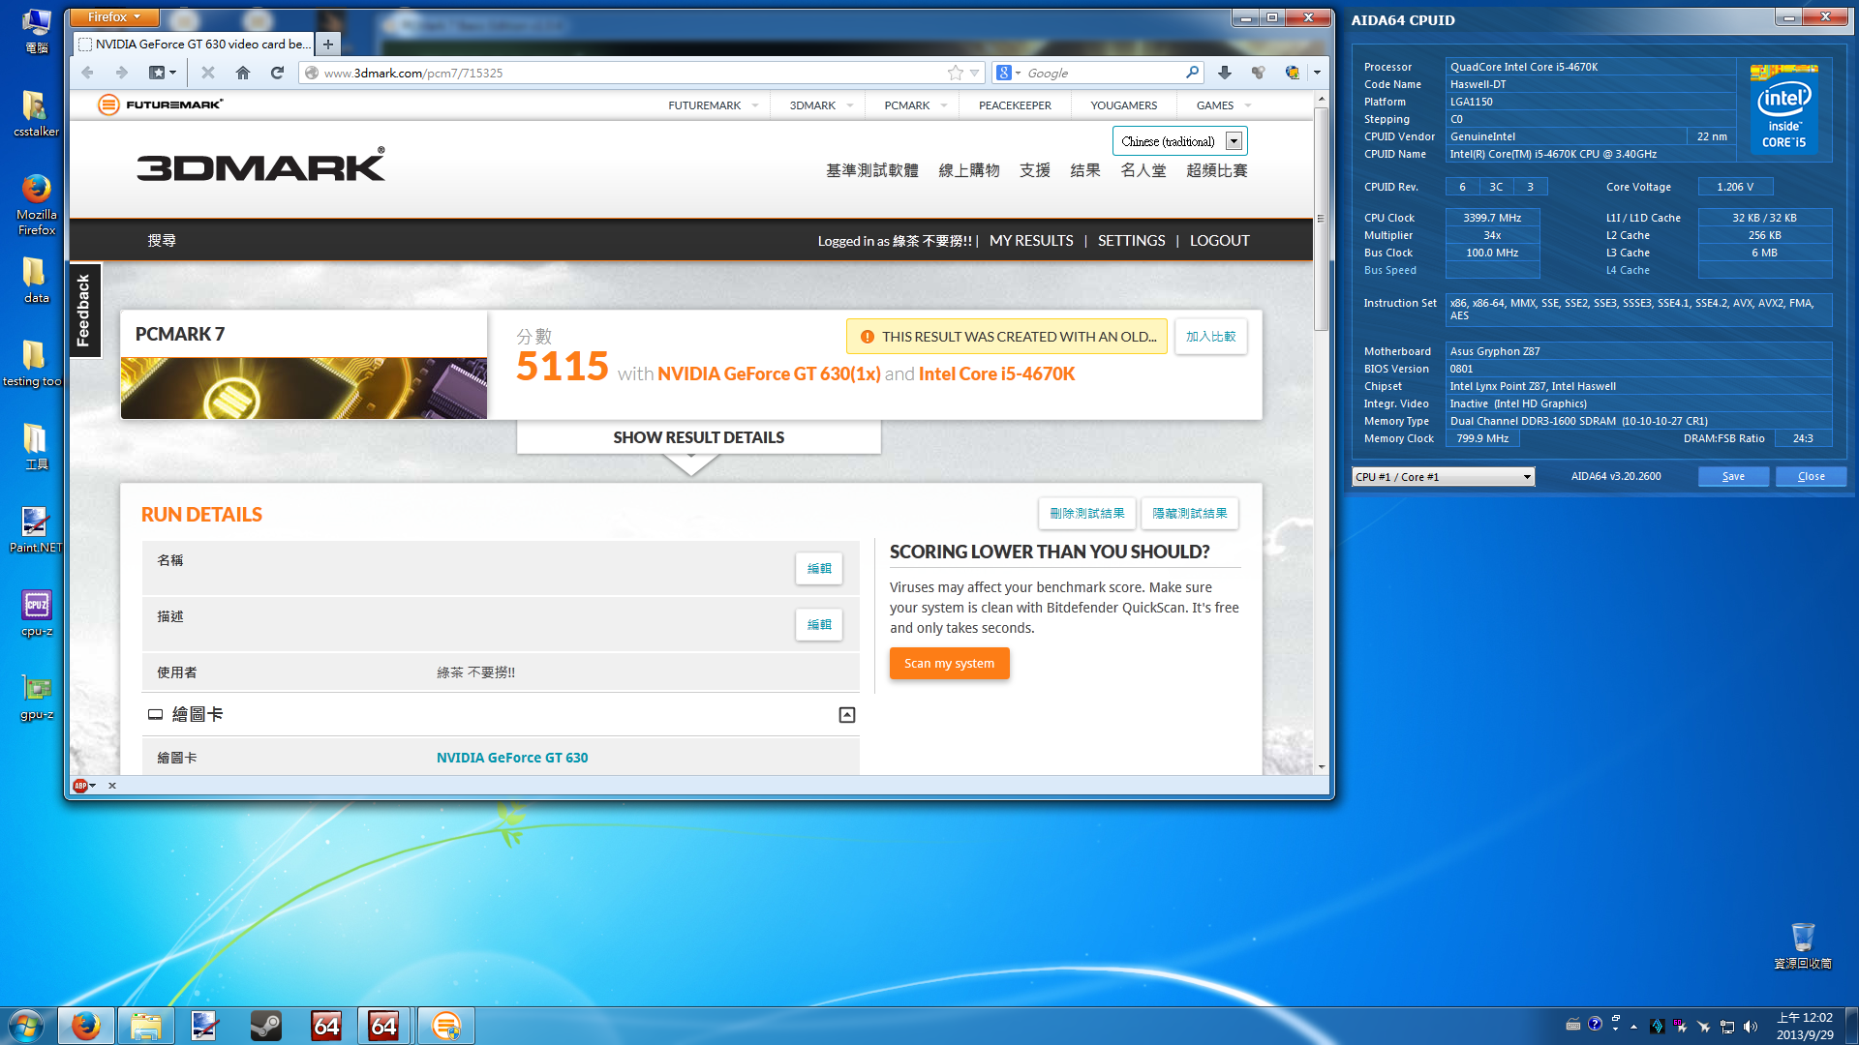Click the page vertical scrollbar thumb
Screen dimensions: 1859x1045
click(1321, 218)
